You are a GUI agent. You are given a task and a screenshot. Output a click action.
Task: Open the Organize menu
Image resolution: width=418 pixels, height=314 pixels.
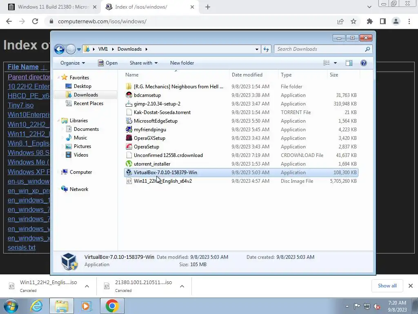pyautogui.click(x=73, y=63)
